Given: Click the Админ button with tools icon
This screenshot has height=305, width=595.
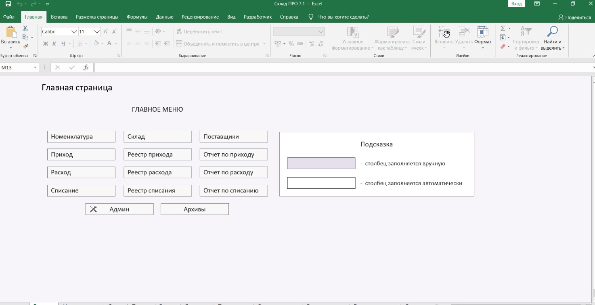Looking at the screenshot, I should 119,209.
